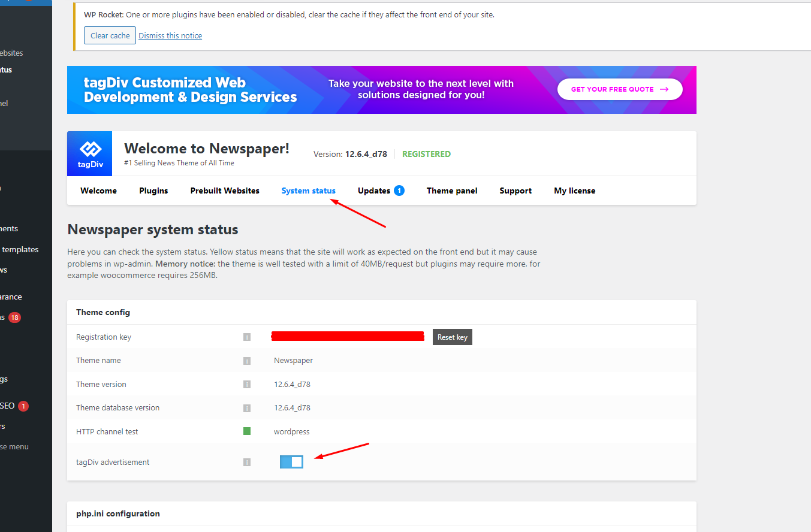Click the REGISTERED status label
Screen dimensions: 811x532
pos(426,154)
